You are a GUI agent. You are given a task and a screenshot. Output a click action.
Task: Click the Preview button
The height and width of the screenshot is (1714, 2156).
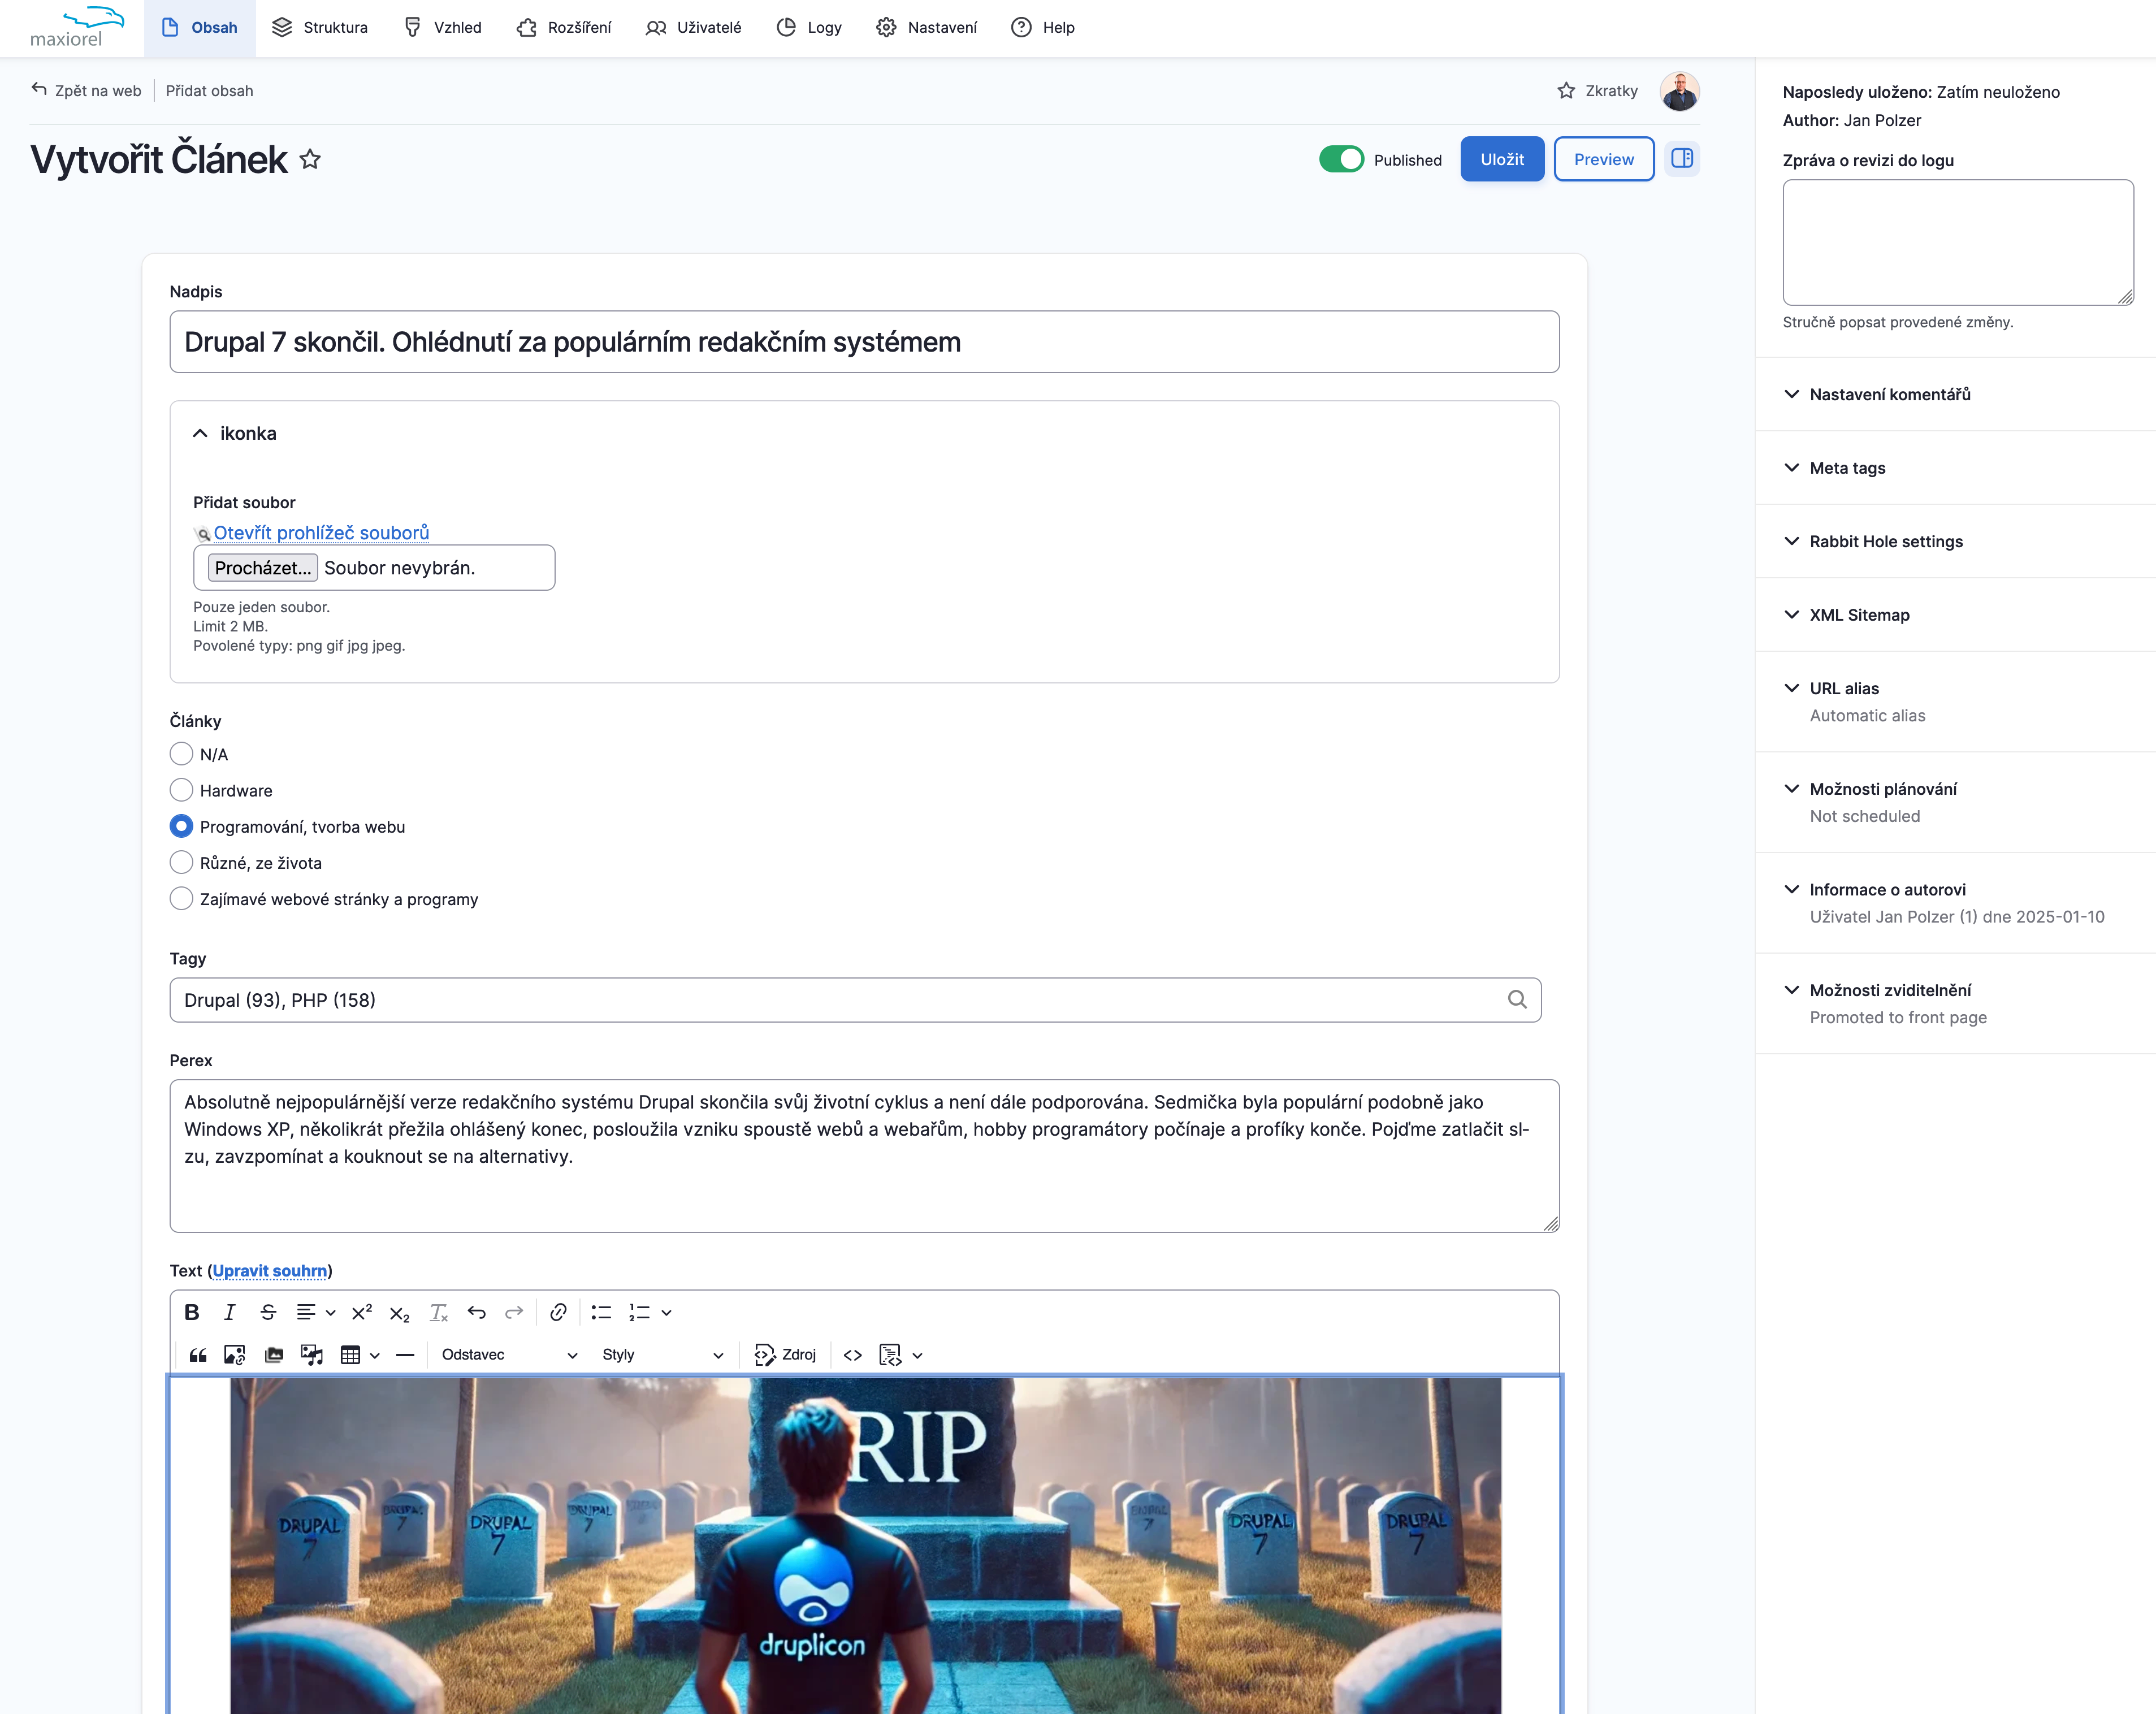pyautogui.click(x=1604, y=159)
